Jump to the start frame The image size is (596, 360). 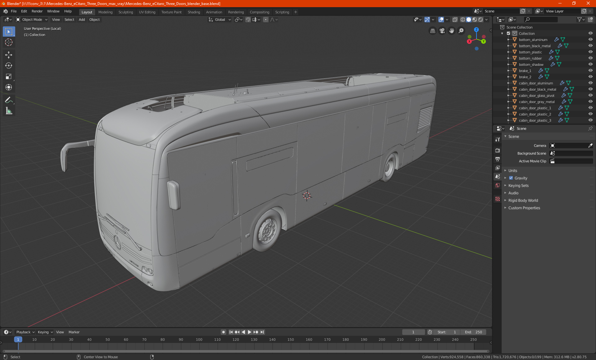click(231, 332)
